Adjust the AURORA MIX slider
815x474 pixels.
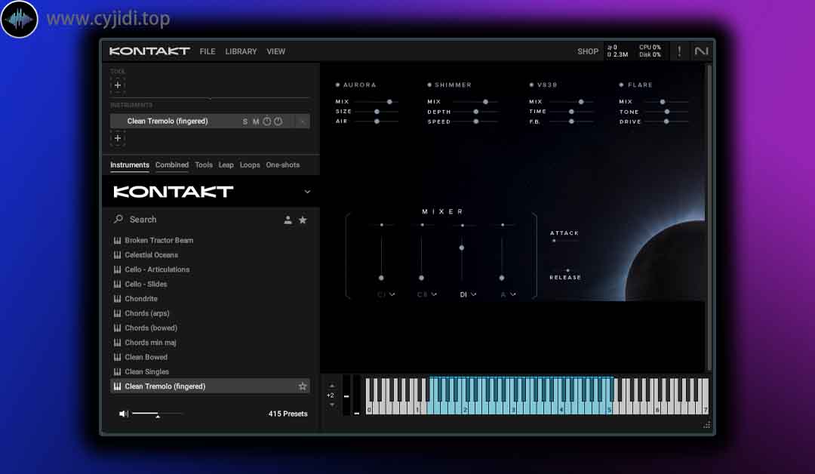pos(377,102)
